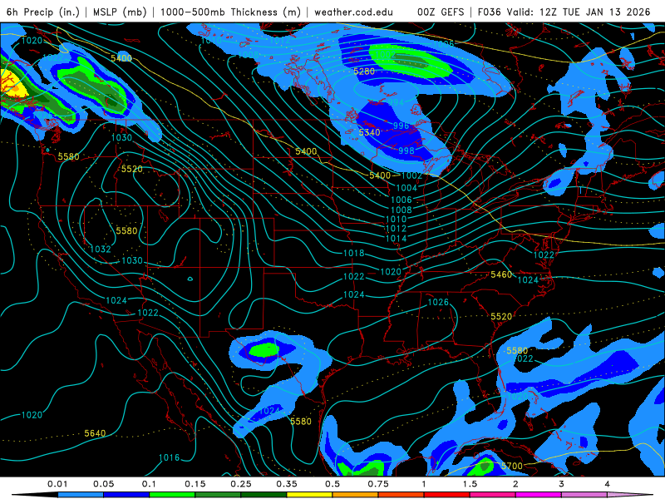665x499 pixels.
Task: Click the 'MSLP (mb)' header label
Action: coord(119,12)
